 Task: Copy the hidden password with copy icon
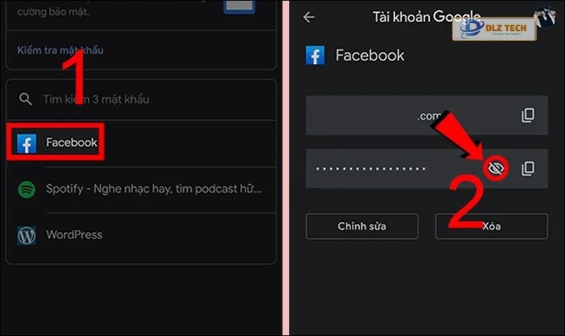(x=528, y=169)
